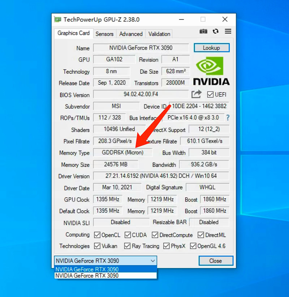This screenshot has width=289, height=297.
Task: Click the Texture Fillrate value 610.1 GTexel/s
Action: pyautogui.click(x=204, y=141)
